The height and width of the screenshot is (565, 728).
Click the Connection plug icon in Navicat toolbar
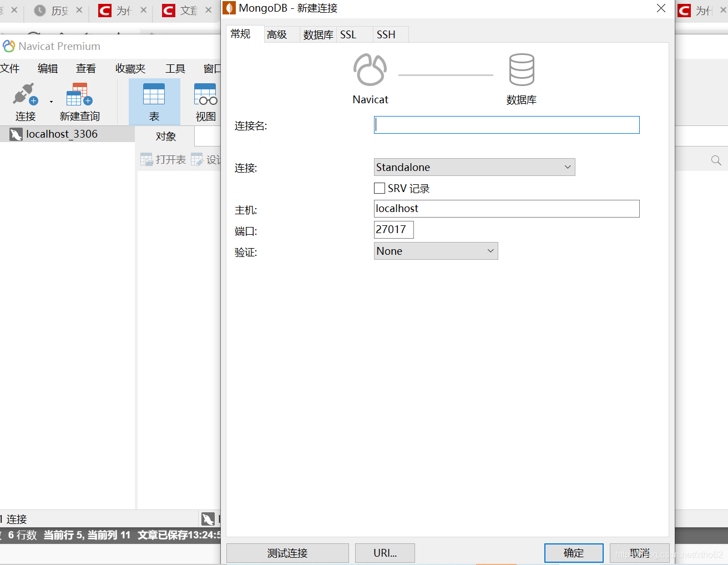tap(25, 94)
